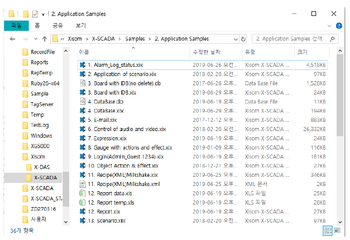Image resolution: width=350 pixels, height=240 pixels.
Task: Go back with the Back arrow
Action: pos(11,39)
